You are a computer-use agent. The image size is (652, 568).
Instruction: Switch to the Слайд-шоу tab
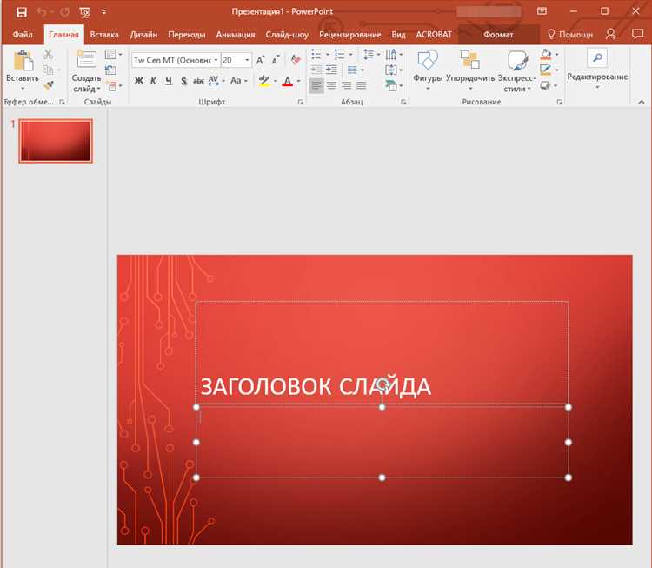[287, 35]
